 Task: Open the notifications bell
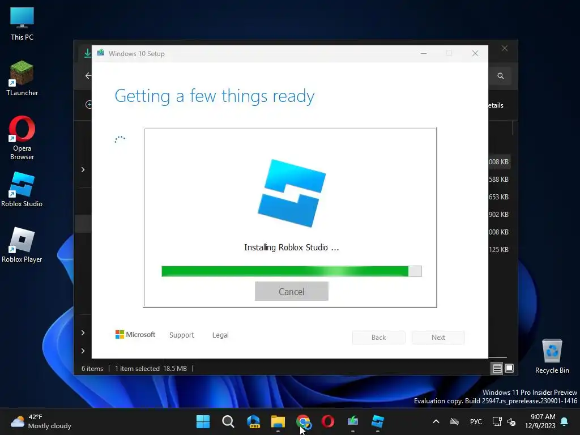coord(565,421)
